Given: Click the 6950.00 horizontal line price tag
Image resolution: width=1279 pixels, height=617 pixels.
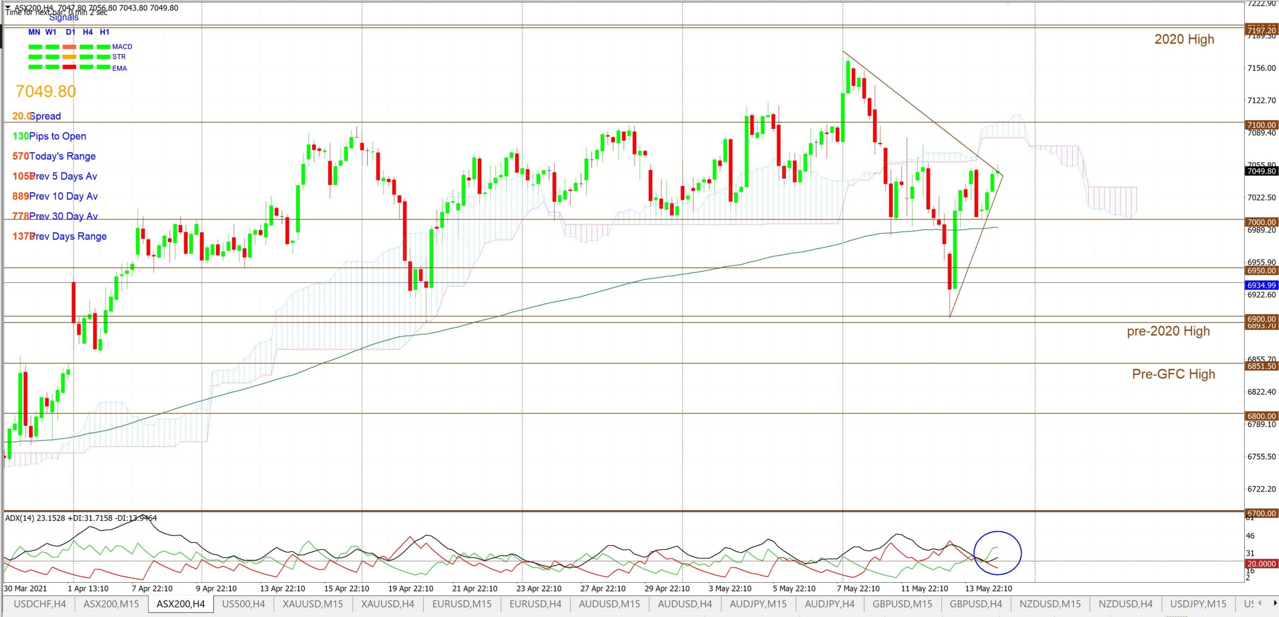Looking at the screenshot, I should point(1261,271).
